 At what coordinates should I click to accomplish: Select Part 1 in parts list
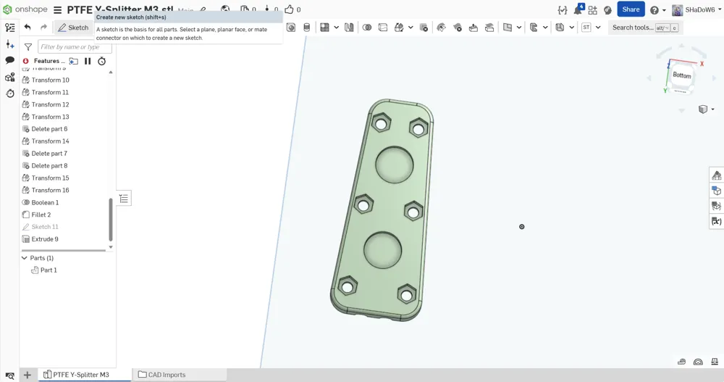(49, 270)
